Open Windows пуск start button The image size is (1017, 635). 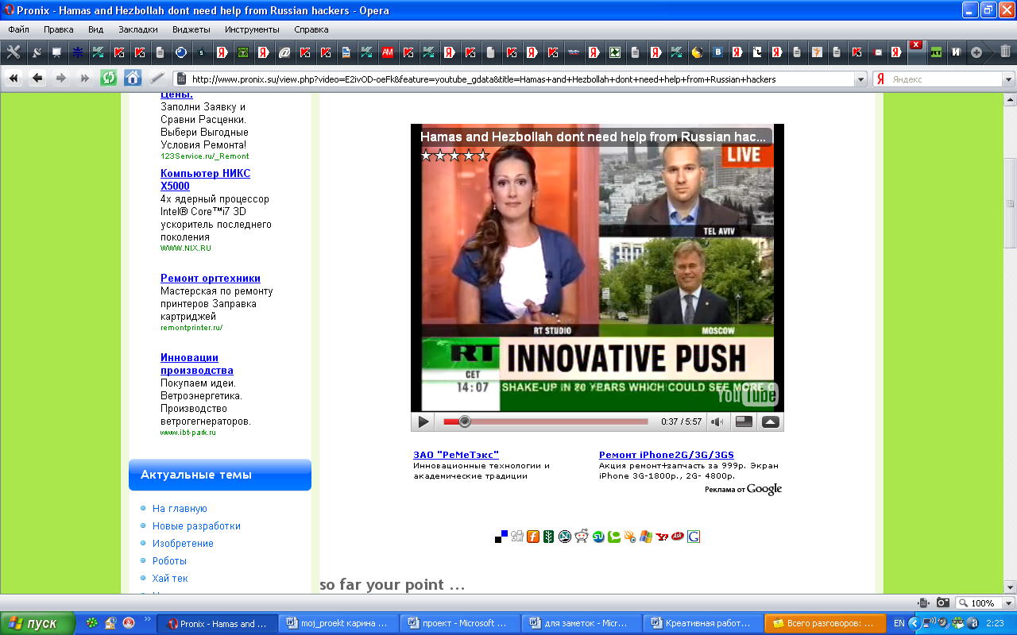(x=38, y=623)
